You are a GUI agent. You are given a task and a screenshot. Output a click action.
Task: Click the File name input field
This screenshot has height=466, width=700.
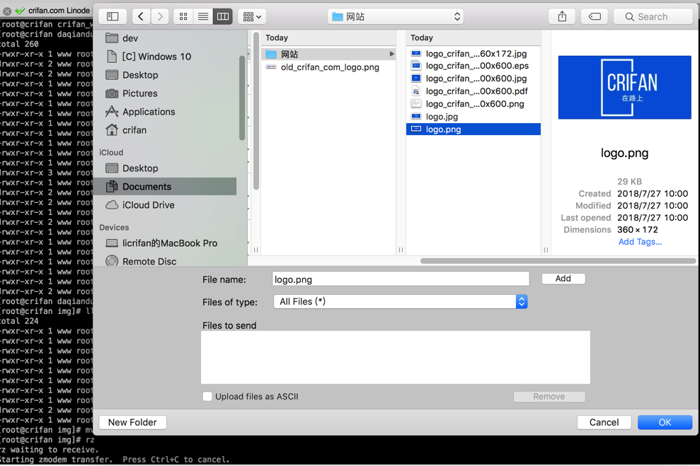[x=401, y=279]
